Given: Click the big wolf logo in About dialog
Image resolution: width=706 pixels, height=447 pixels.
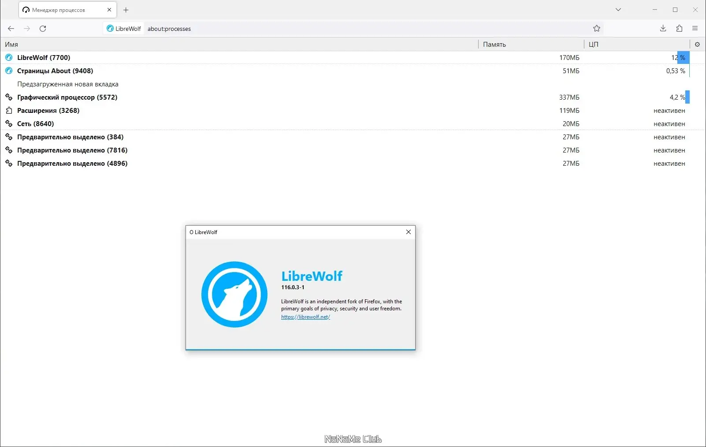Looking at the screenshot, I should pyautogui.click(x=235, y=294).
